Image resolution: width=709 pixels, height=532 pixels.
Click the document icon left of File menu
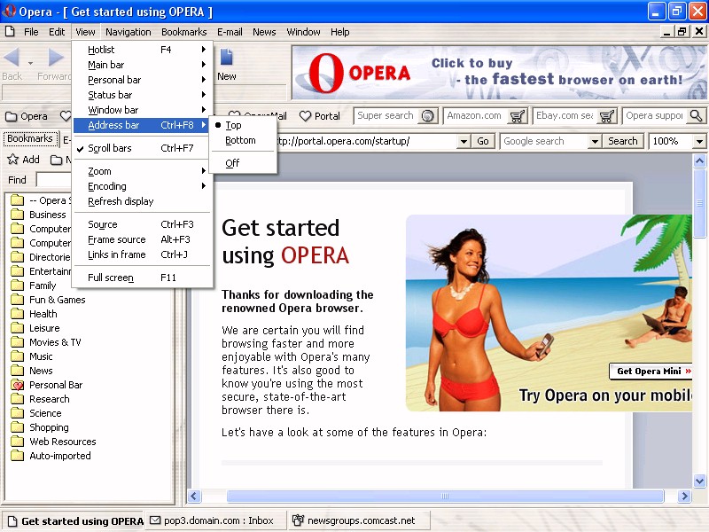point(10,32)
